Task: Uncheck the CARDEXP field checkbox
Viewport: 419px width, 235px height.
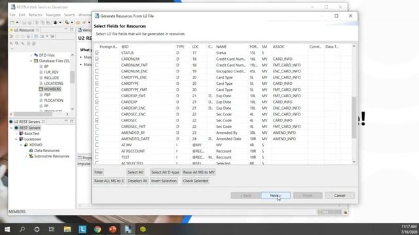Action: click(x=97, y=102)
